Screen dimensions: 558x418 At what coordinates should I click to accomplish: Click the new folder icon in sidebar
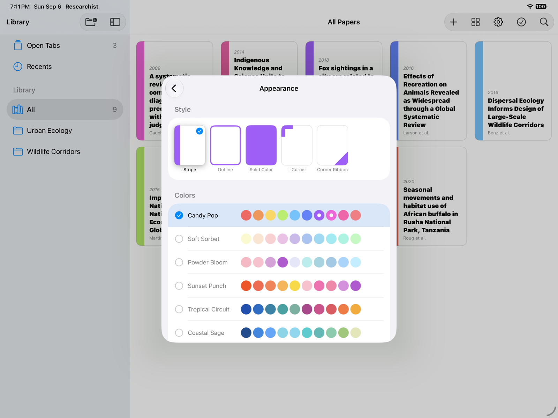(91, 22)
